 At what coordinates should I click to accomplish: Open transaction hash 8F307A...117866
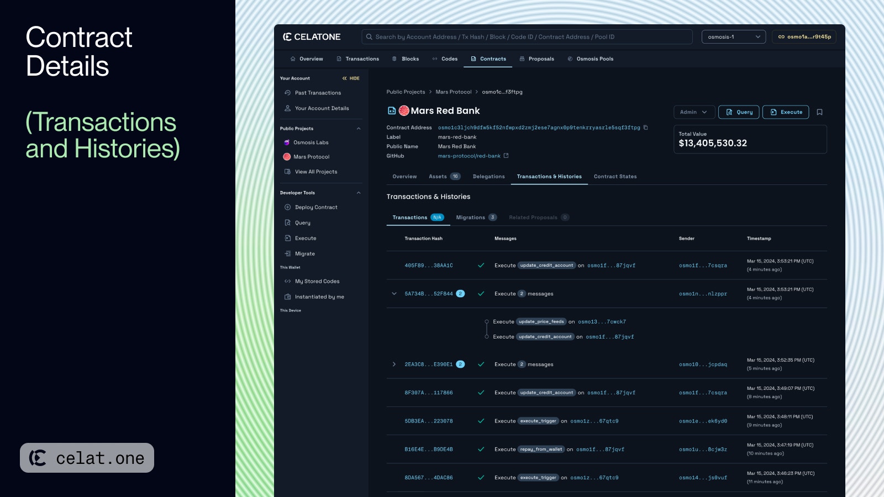click(428, 393)
